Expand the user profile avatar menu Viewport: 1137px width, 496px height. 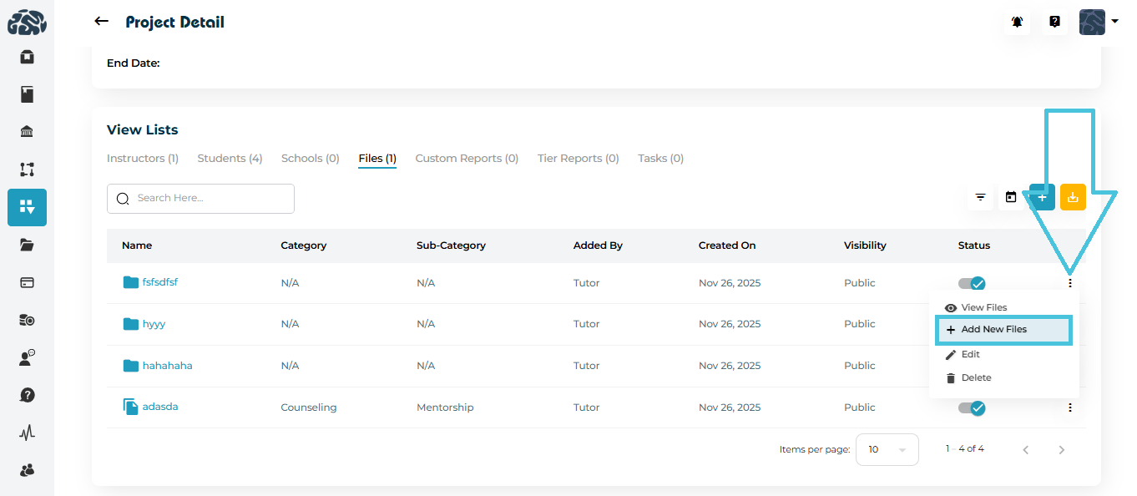pos(1098,23)
